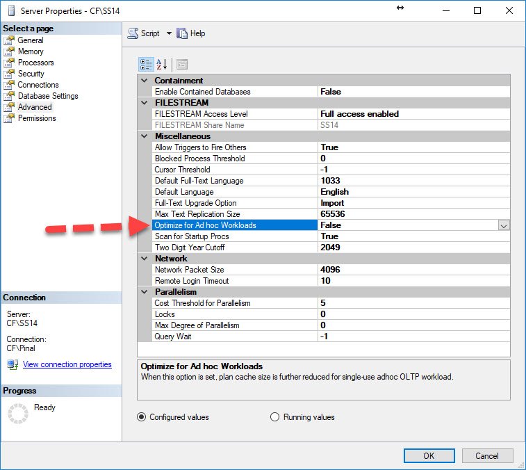Open the Database Settings page

48,96
